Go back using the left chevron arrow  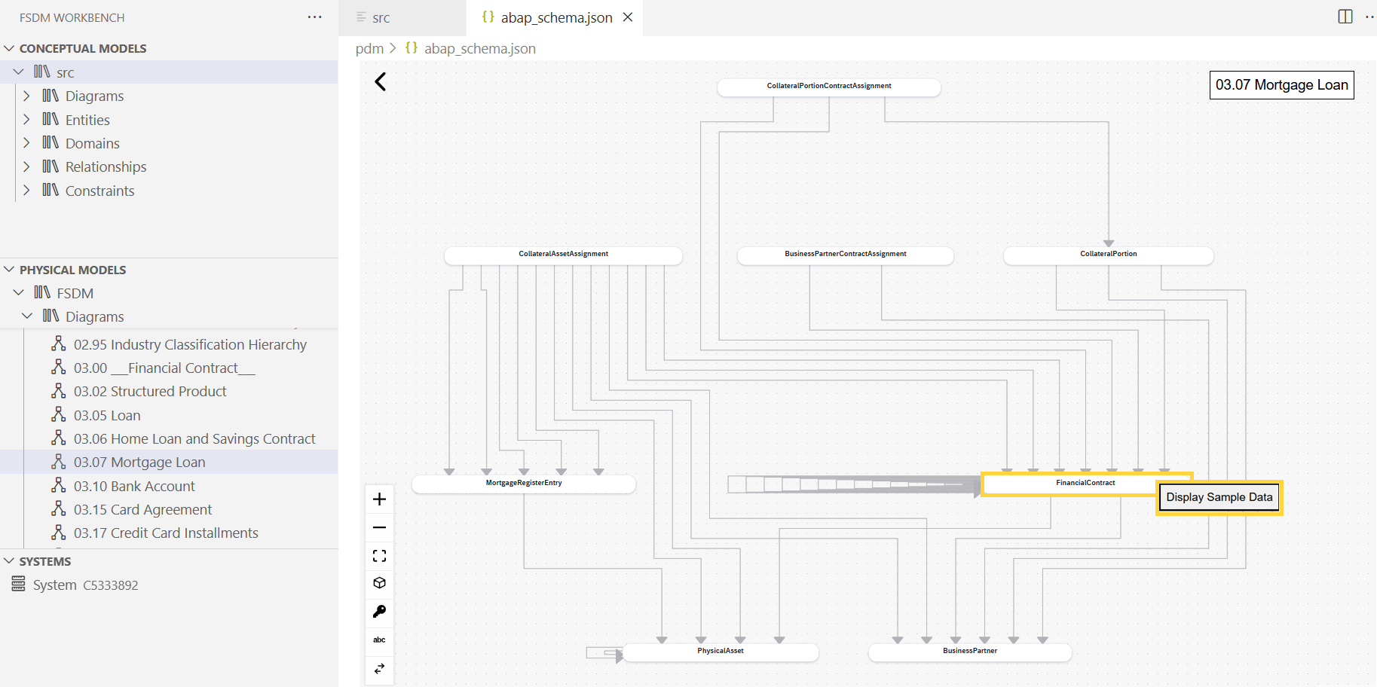pos(381,82)
